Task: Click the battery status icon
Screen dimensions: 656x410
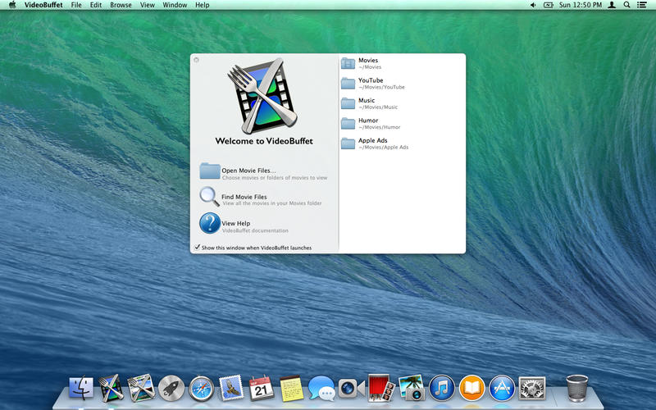Action: [x=548, y=5]
